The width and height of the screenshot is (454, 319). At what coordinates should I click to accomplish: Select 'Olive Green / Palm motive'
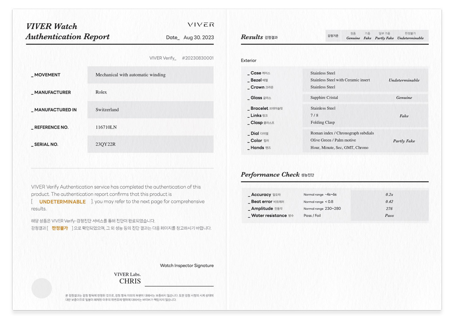click(333, 140)
